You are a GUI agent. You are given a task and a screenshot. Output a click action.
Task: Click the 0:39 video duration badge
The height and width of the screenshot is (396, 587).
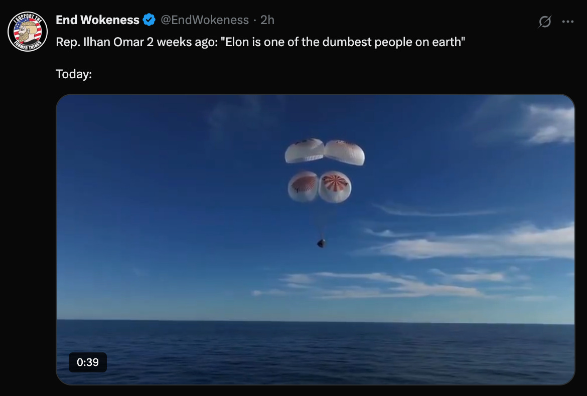88,362
